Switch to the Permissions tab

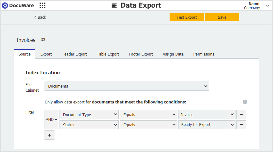click(x=204, y=54)
